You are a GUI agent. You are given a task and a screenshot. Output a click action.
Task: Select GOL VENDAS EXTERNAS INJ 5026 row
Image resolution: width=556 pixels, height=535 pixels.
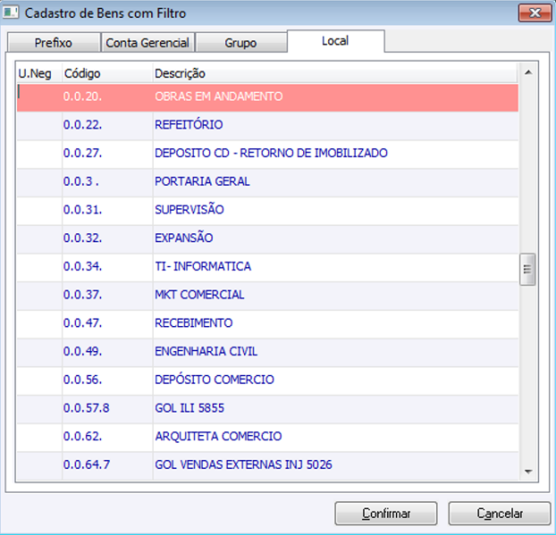(267, 465)
